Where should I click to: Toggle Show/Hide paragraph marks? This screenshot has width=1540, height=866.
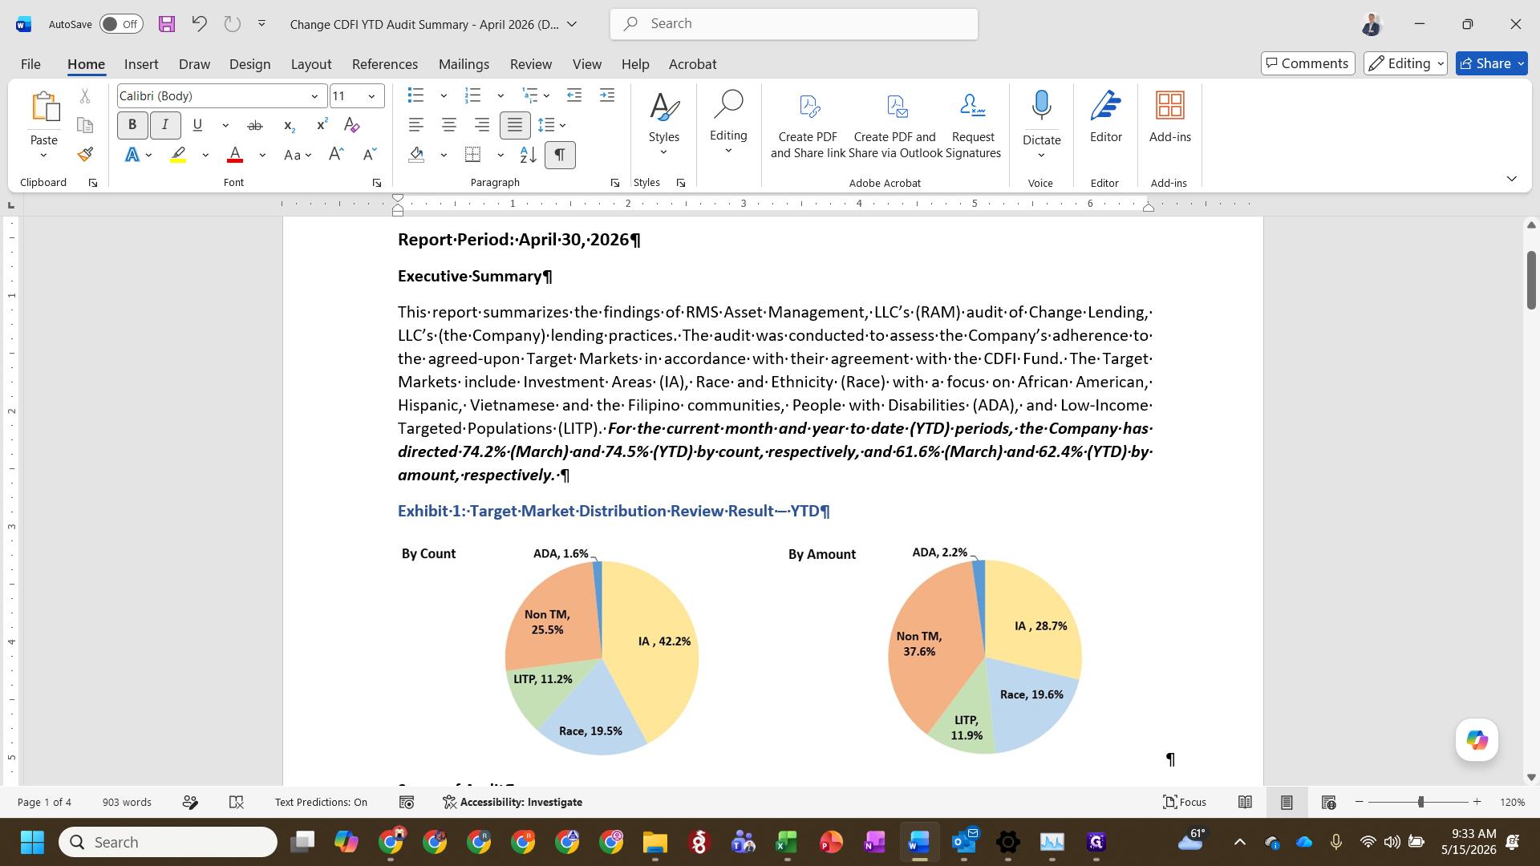pos(560,155)
